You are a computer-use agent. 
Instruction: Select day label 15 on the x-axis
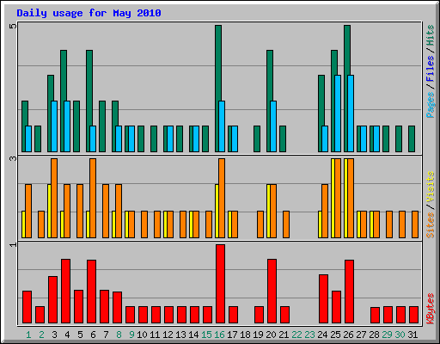click(206, 335)
